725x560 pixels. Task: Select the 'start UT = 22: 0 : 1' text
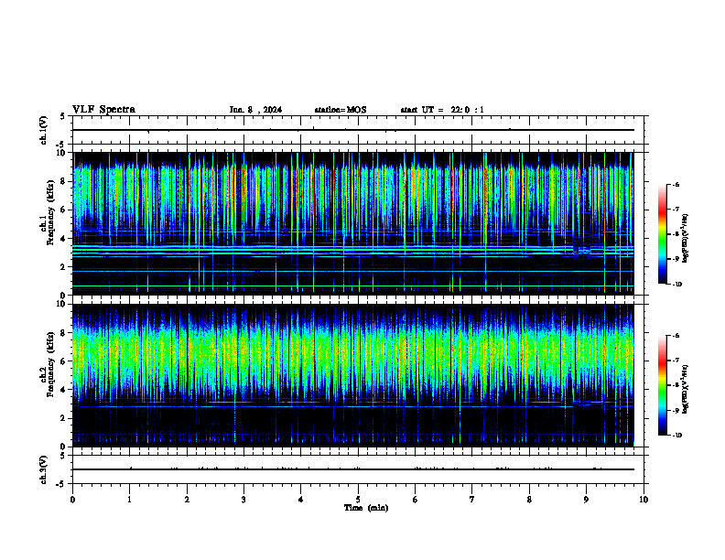click(x=442, y=110)
